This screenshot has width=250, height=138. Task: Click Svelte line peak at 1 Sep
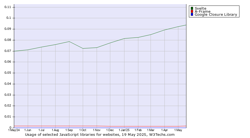69,41
